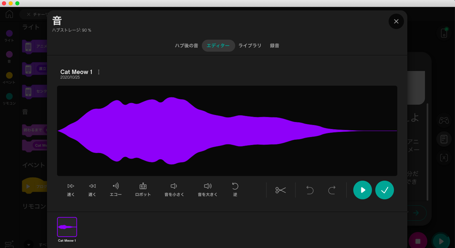Select the scissors tool to trim the waveform
Image resolution: width=455 pixels, height=248 pixels.
click(x=281, y=190)
